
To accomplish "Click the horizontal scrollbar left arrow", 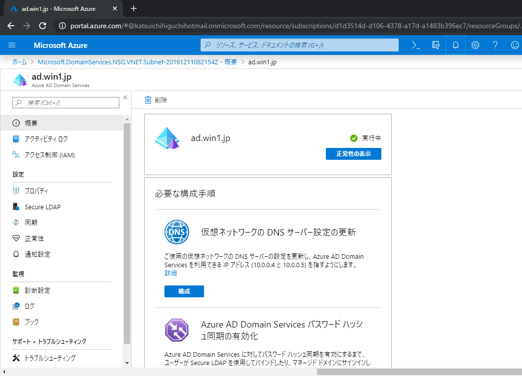I will click(x=3, y=372).
